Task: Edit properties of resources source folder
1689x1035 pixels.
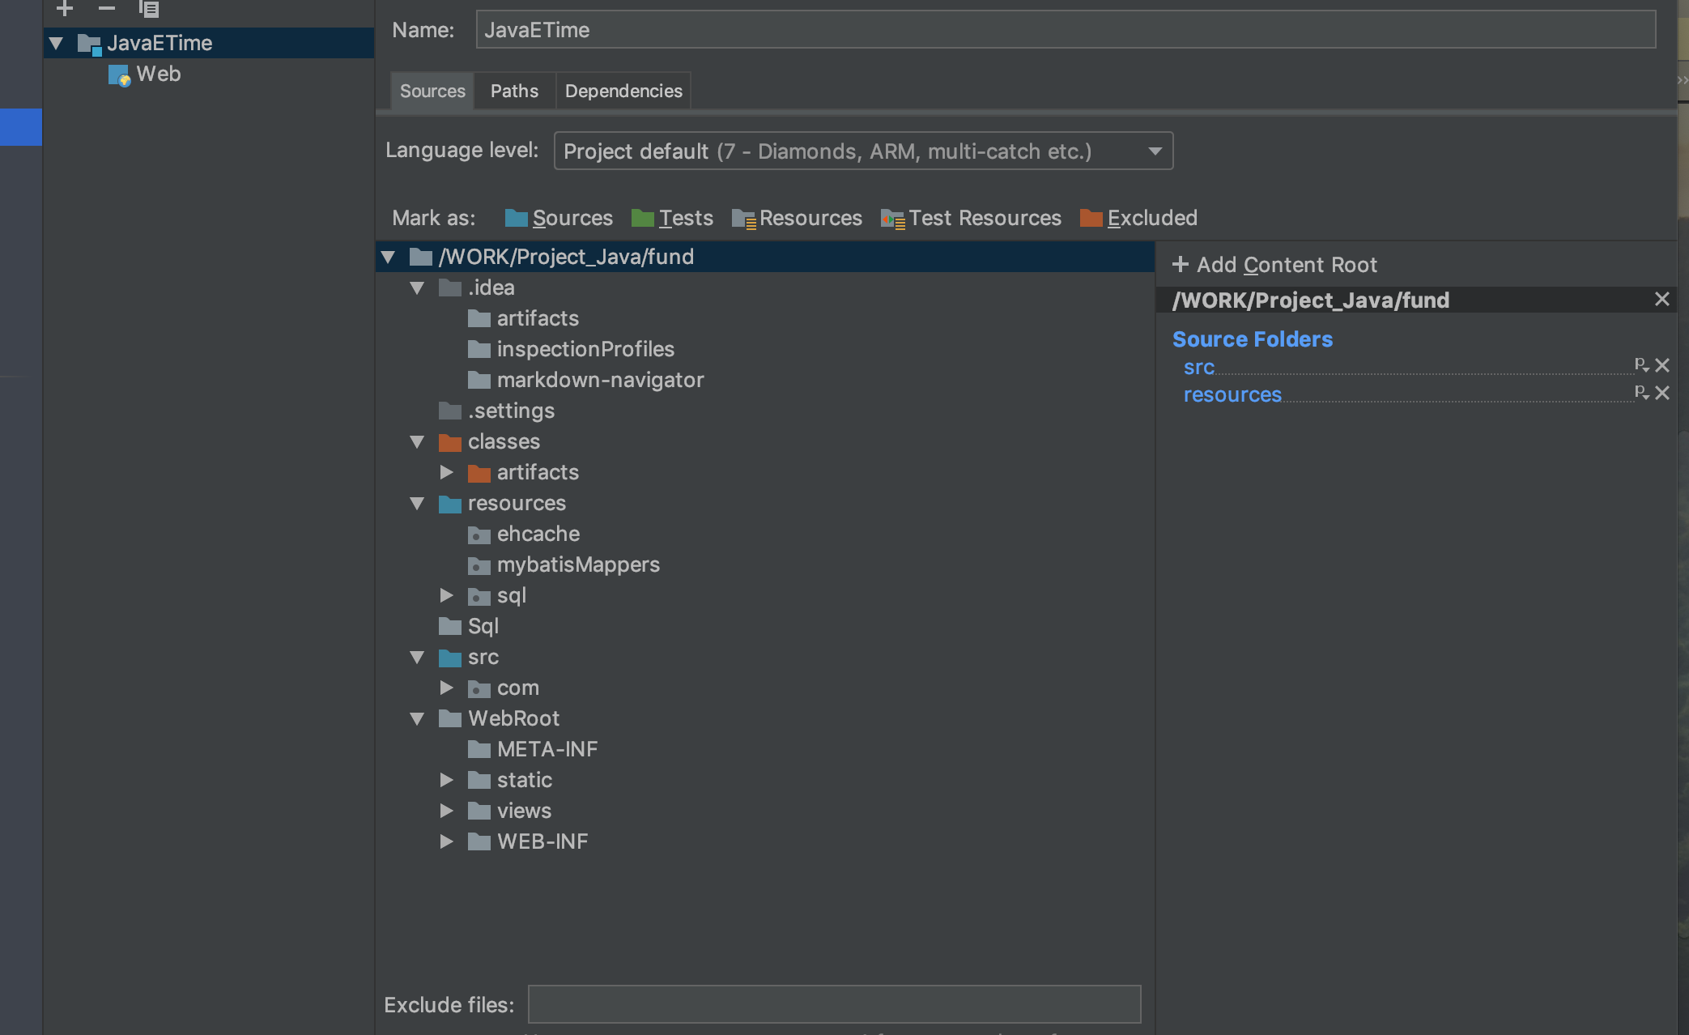Action: coord(1641,393)
